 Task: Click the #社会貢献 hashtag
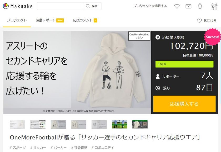(79, 148)
